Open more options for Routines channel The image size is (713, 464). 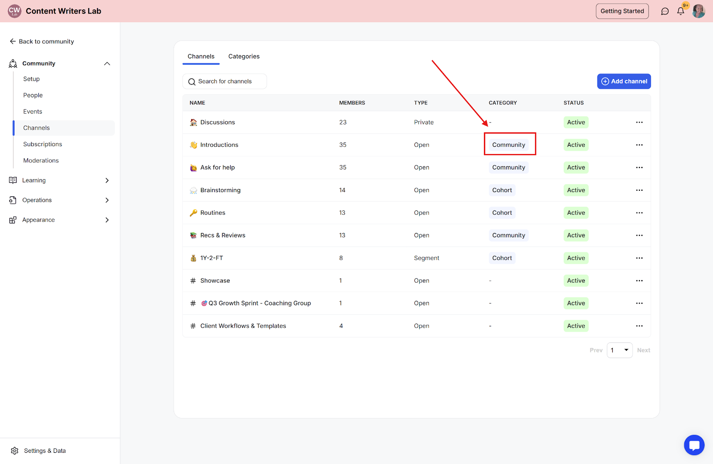pyautogui.click(x=639, y=213)
